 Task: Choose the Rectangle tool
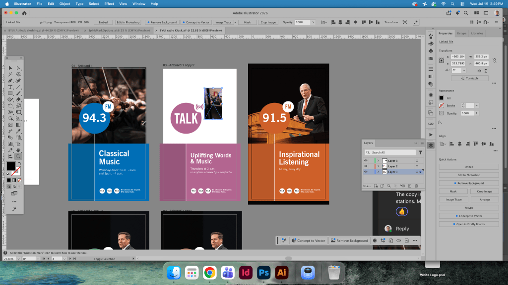[10, 94]
